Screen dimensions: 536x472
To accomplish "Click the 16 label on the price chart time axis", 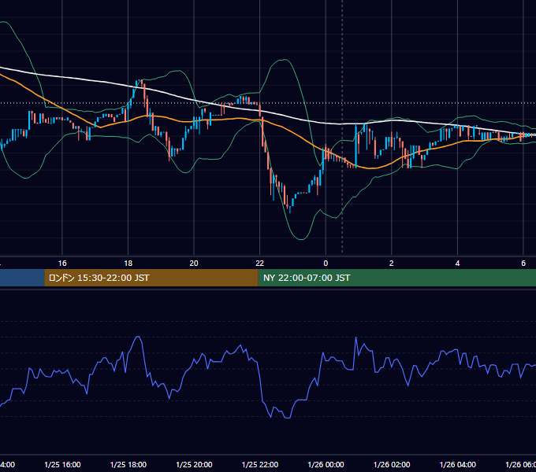I will [x=62, y=264].
